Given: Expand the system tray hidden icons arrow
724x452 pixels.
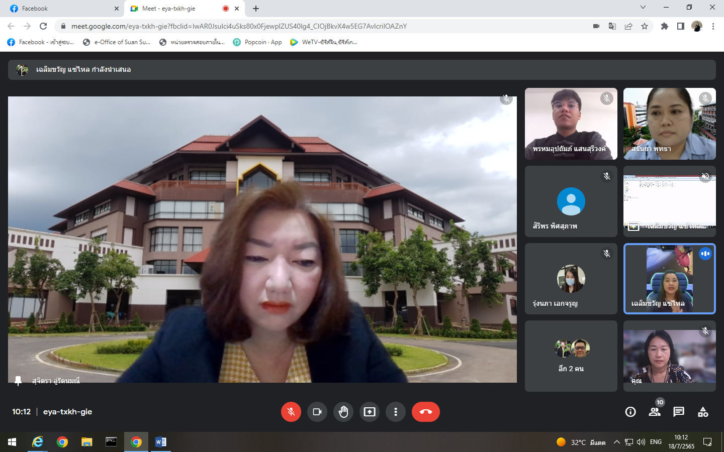Looking at the screenshot, I should click(616, 442).
